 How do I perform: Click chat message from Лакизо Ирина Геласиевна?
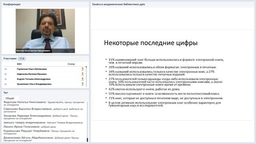(30, 127)
